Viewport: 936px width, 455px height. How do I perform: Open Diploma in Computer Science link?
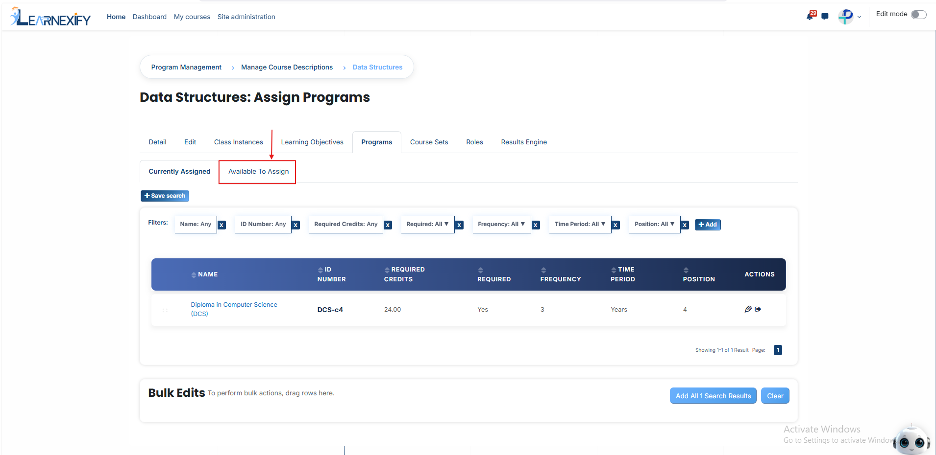(x=234, y=309)
